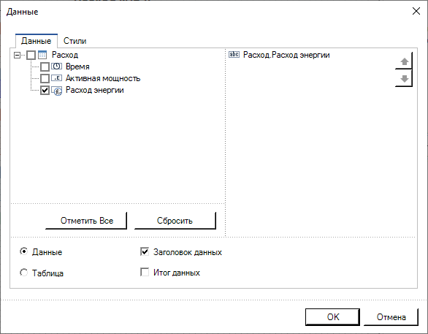Select the Данные radio button
428x334 pixels.
[24, 251]
